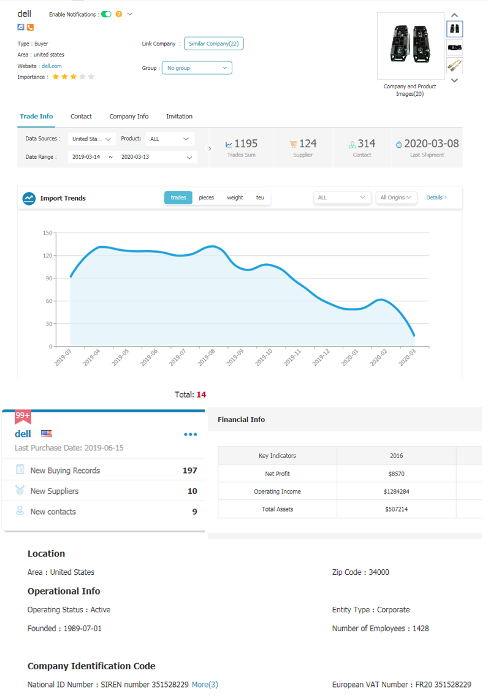Screen dimensions: 488x700
Task: Open New Suppliers count 10
Action: (193, 491)
